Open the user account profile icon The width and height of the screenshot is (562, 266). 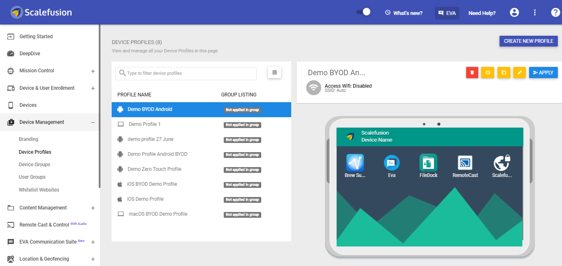pos(515,12)
